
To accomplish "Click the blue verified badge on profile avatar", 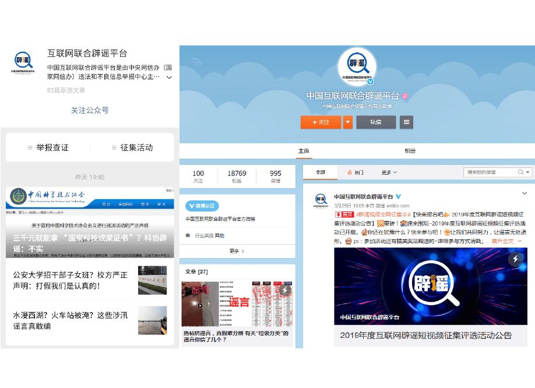I will pyautogui.click(x=370, y=82).
